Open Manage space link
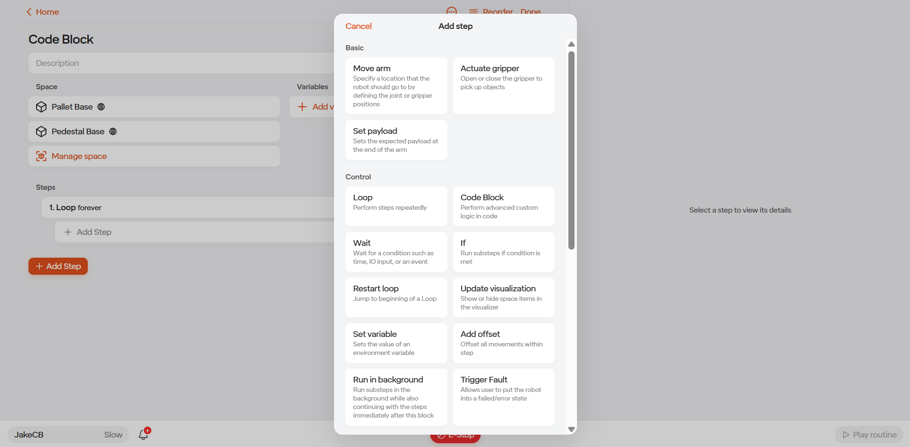The height and width of the screenshot is (447, 910). point(154,156)
